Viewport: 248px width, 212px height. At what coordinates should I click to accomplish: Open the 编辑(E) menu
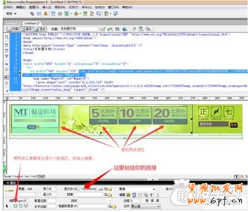[x=21, y=7]
